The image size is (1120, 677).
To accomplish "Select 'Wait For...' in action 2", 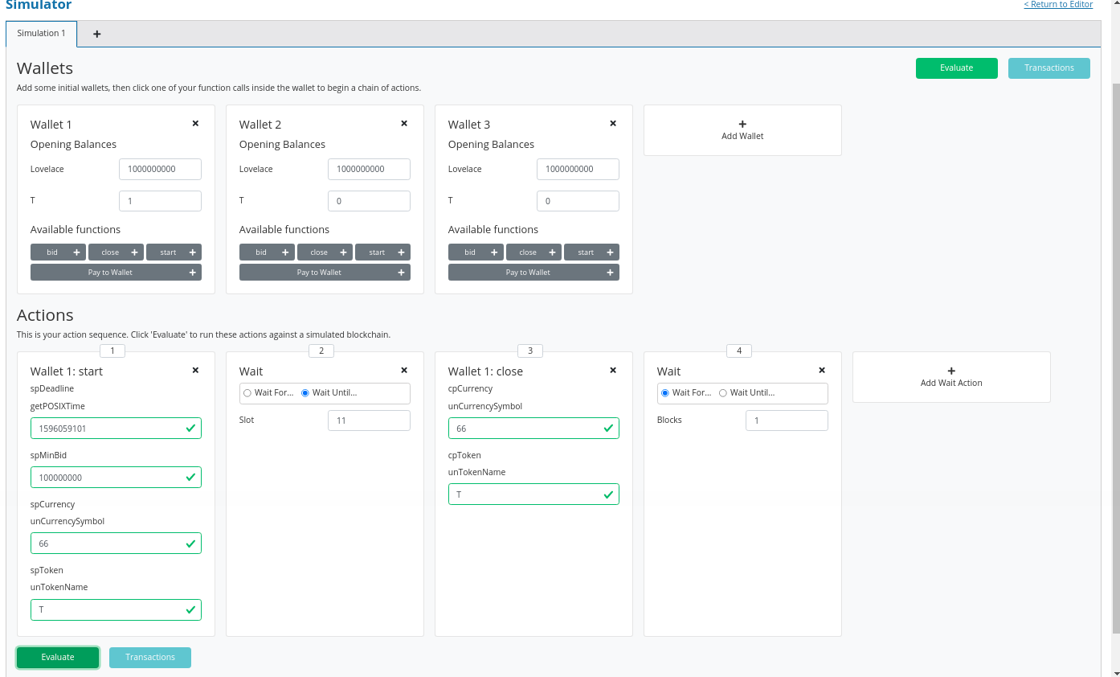I will pos(247,393).
